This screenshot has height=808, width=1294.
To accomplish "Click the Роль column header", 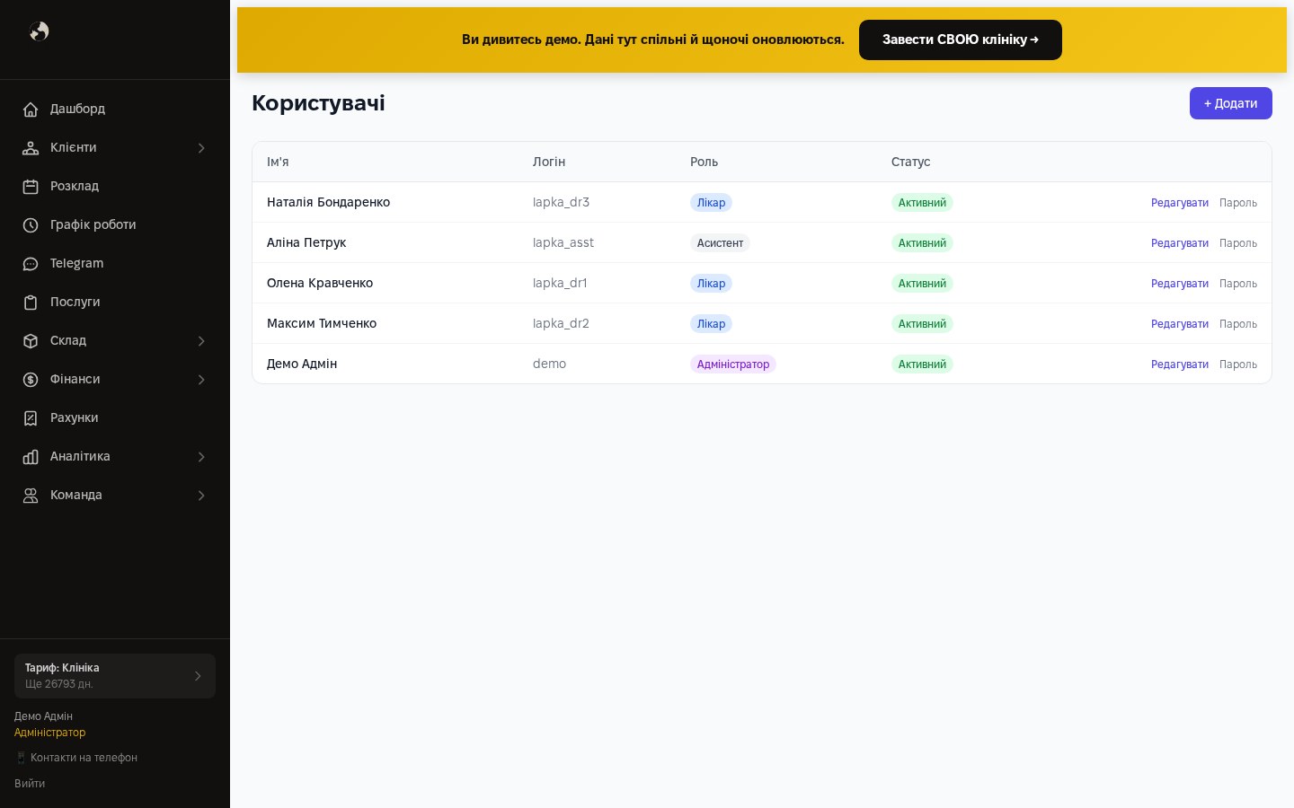I will [704, 162].
